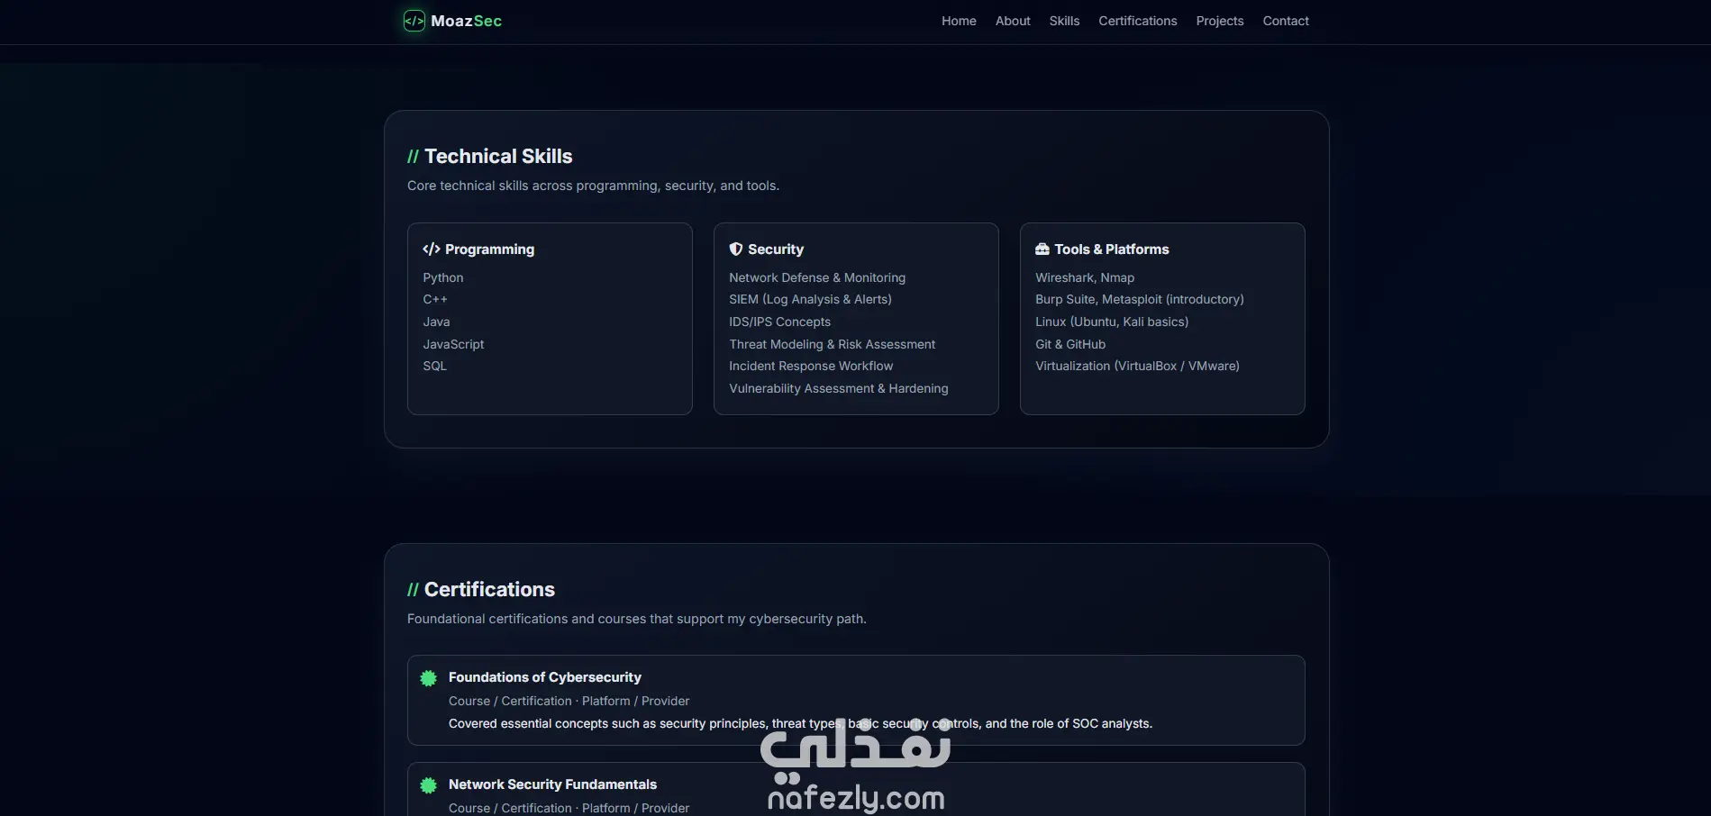
Task: Click provider line under Foundations of Cybersecurity
Action: point(569,702)
